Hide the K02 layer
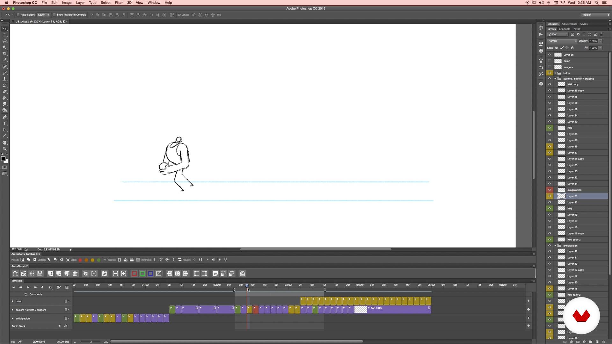Viewport: 612px width, 344px height. (550, 209)
